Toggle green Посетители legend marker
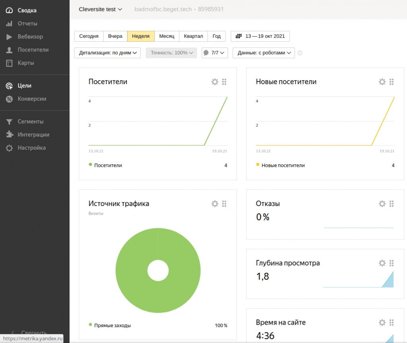This screenshot has width=407, height=343. click(91, 165)
